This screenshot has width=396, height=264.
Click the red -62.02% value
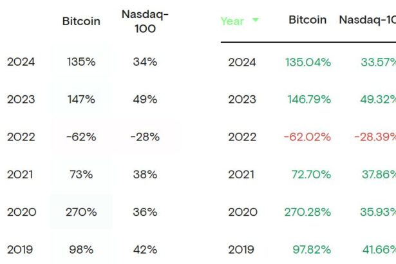pyautogui.click(x=306, y=137)
